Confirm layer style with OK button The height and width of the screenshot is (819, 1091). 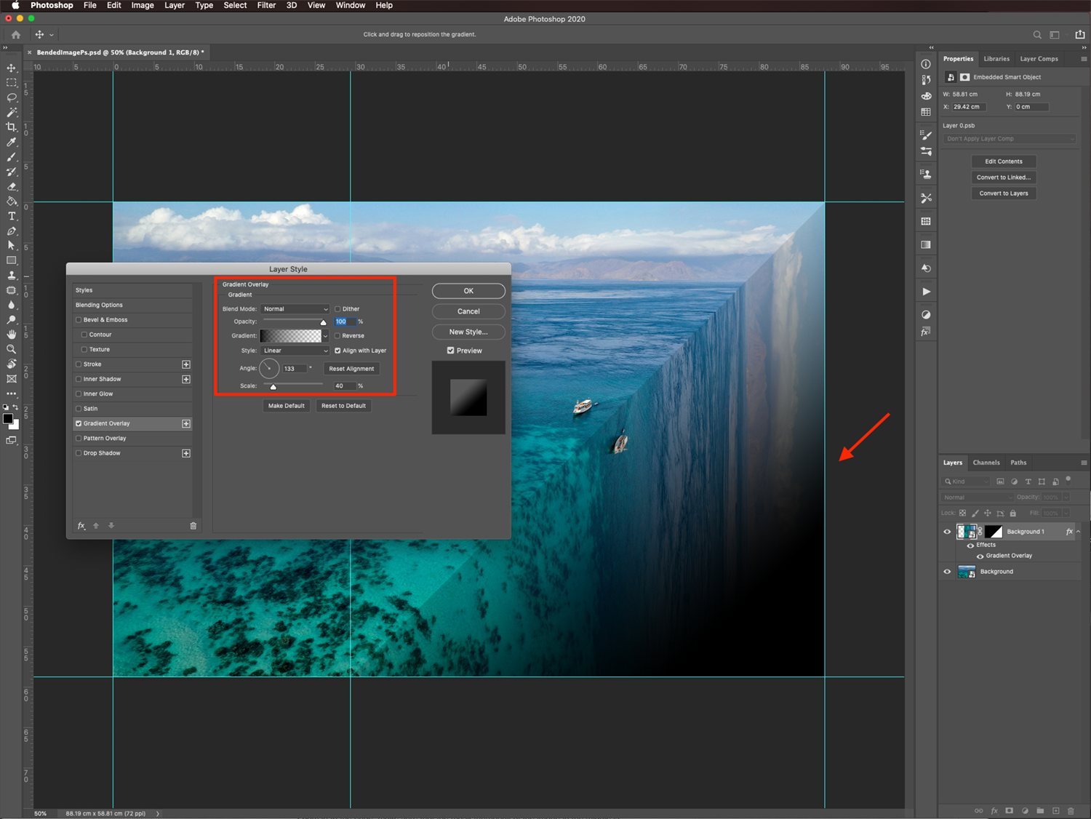[468, 291]
